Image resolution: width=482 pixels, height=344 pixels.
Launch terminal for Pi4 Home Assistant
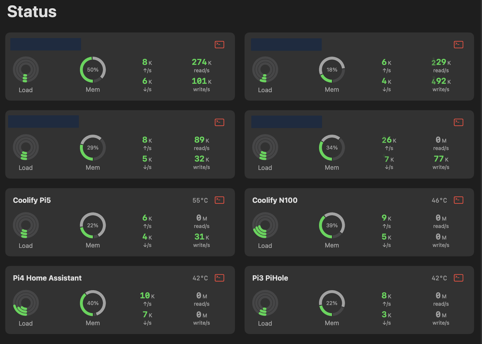[219, 278]
